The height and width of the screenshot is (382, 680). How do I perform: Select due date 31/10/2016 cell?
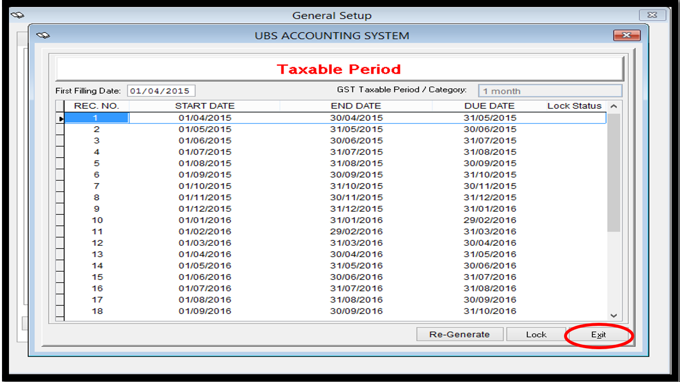pos(490,311)
